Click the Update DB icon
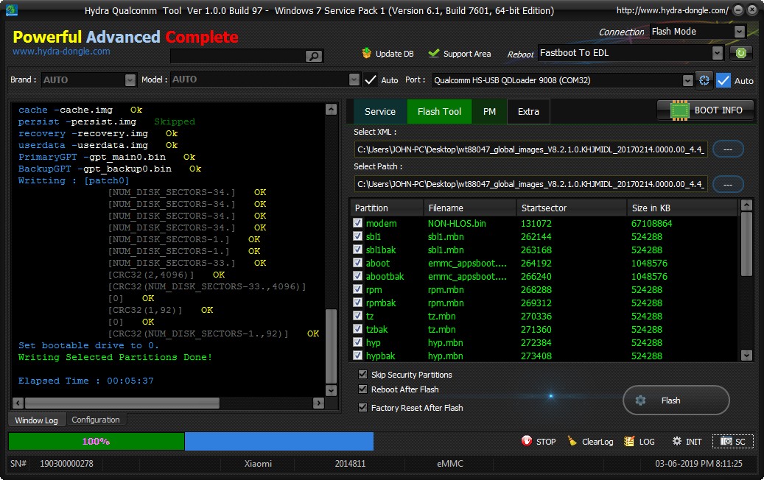 pos(366,53)
